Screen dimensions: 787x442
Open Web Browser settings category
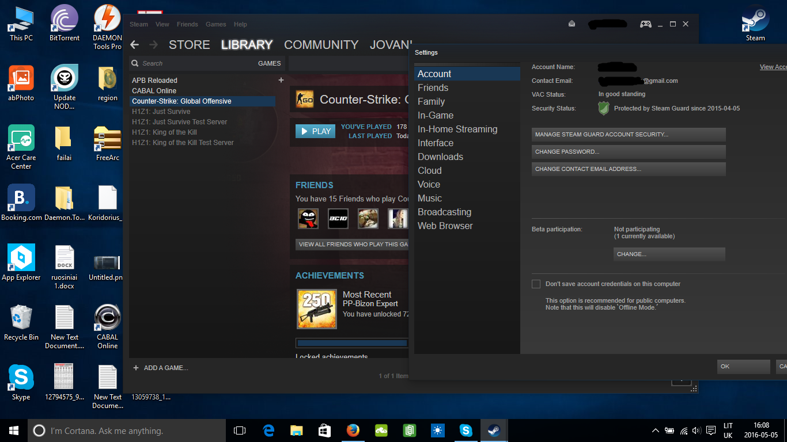click(x=467, y=226)
